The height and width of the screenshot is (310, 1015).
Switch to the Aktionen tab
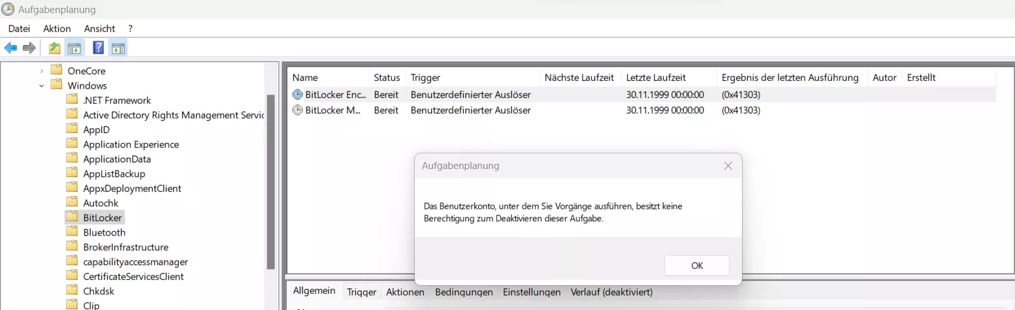405,292
